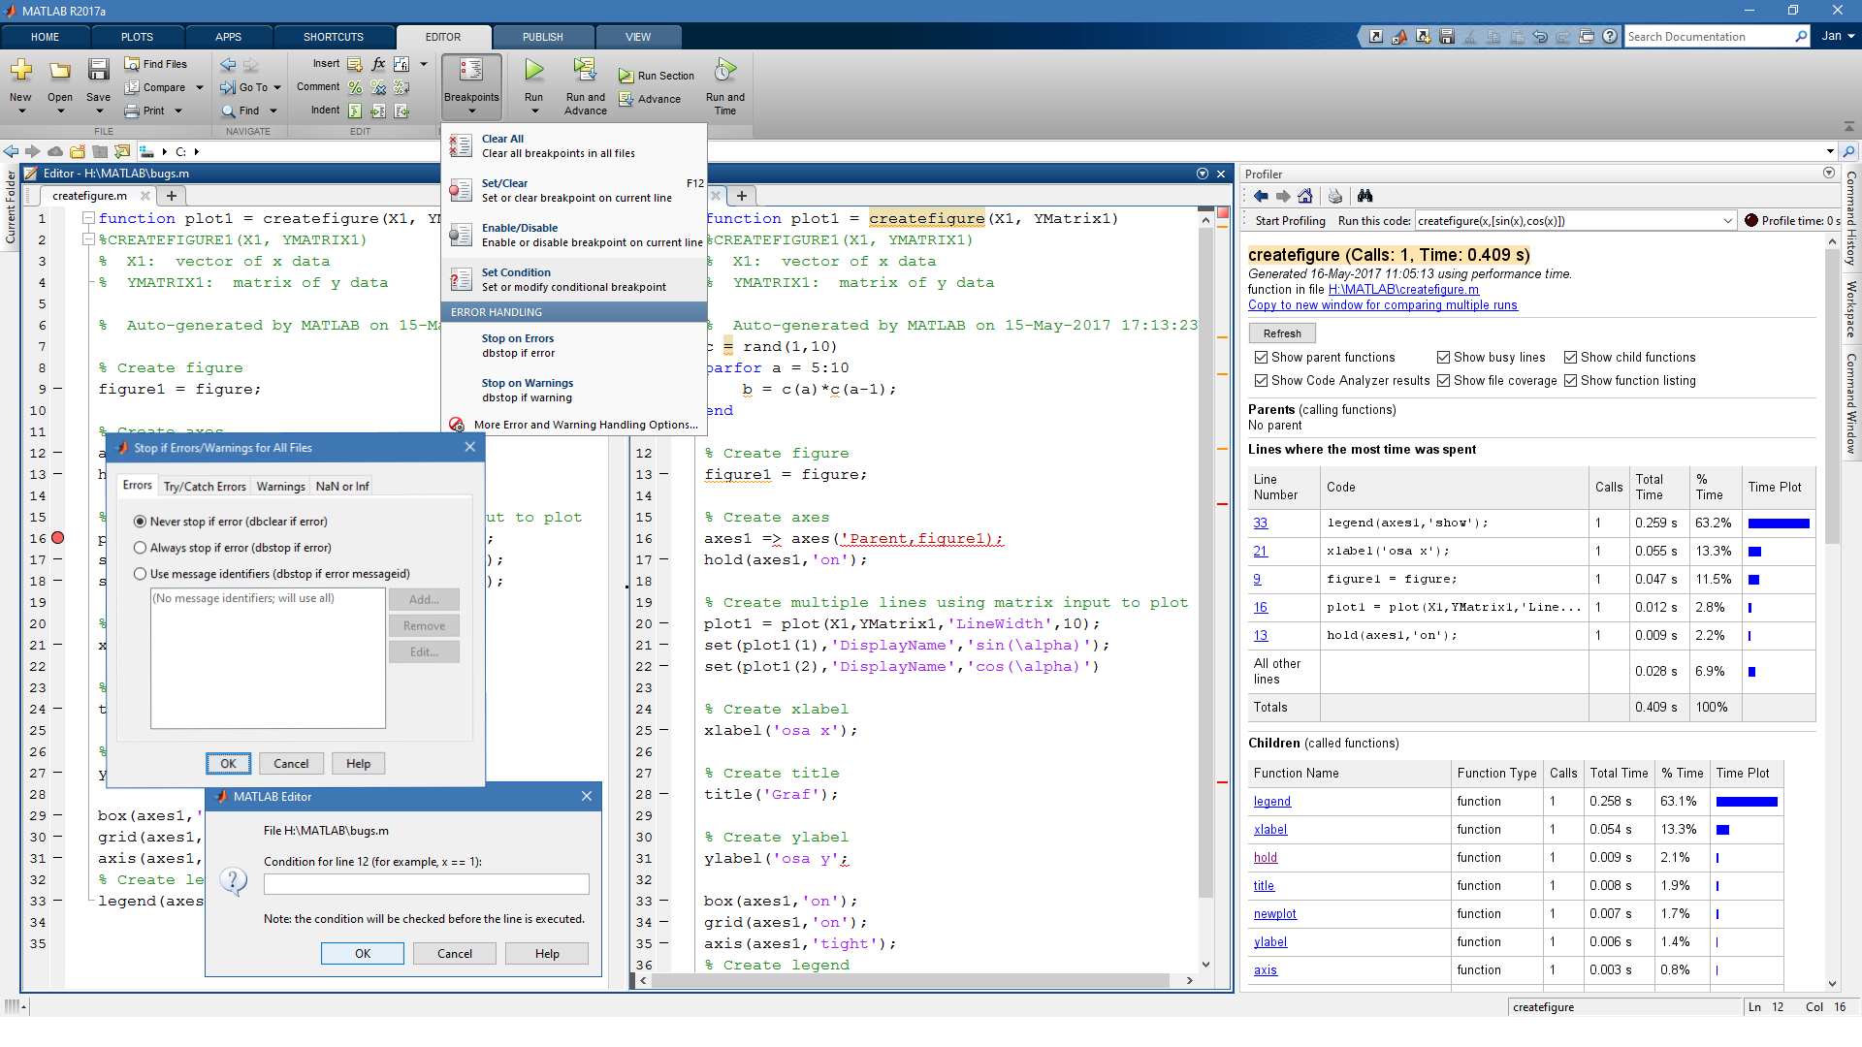Select Always stop if error radio
The height and width of the screenshot is (1047, 1862).
140,548
